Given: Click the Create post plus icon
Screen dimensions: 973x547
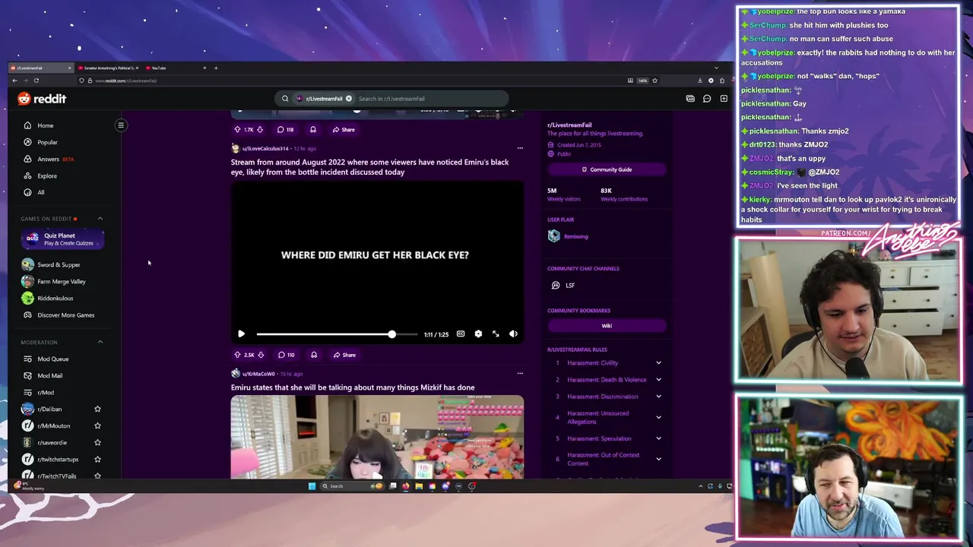Looking at the screenshot, I should (x=724, y=99).
